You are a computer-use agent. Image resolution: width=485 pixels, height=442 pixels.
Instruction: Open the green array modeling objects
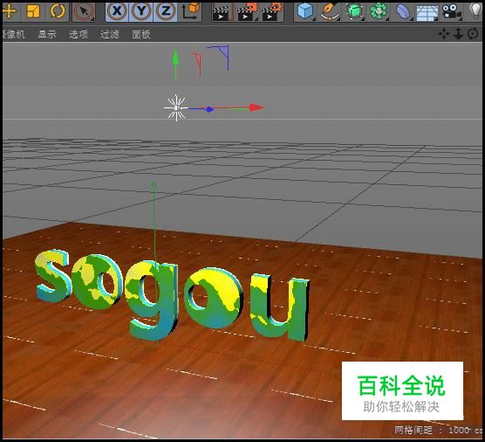coord(379,11)
